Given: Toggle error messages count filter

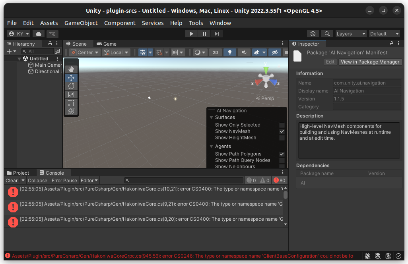Looking at the screenshot, I should [280, 180].
